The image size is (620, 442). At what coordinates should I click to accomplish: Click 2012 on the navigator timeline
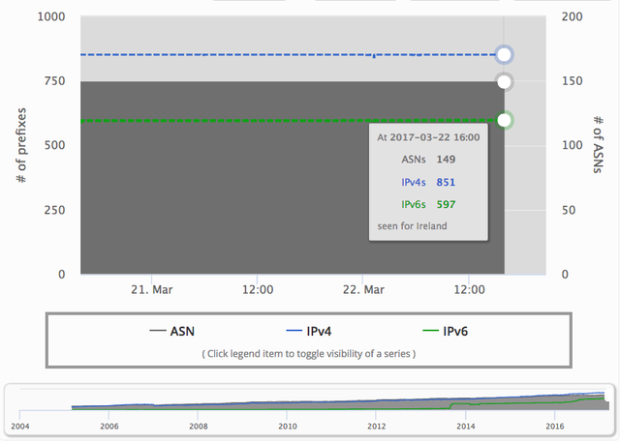377,427
